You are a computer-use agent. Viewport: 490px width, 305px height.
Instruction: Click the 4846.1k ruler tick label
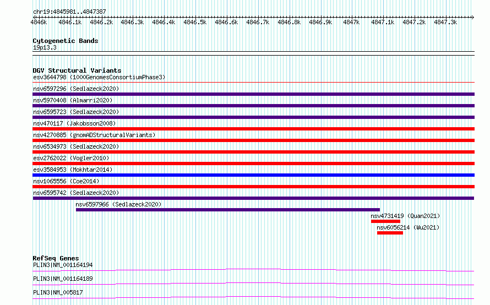pyautogui.click(x=70, y=22)
